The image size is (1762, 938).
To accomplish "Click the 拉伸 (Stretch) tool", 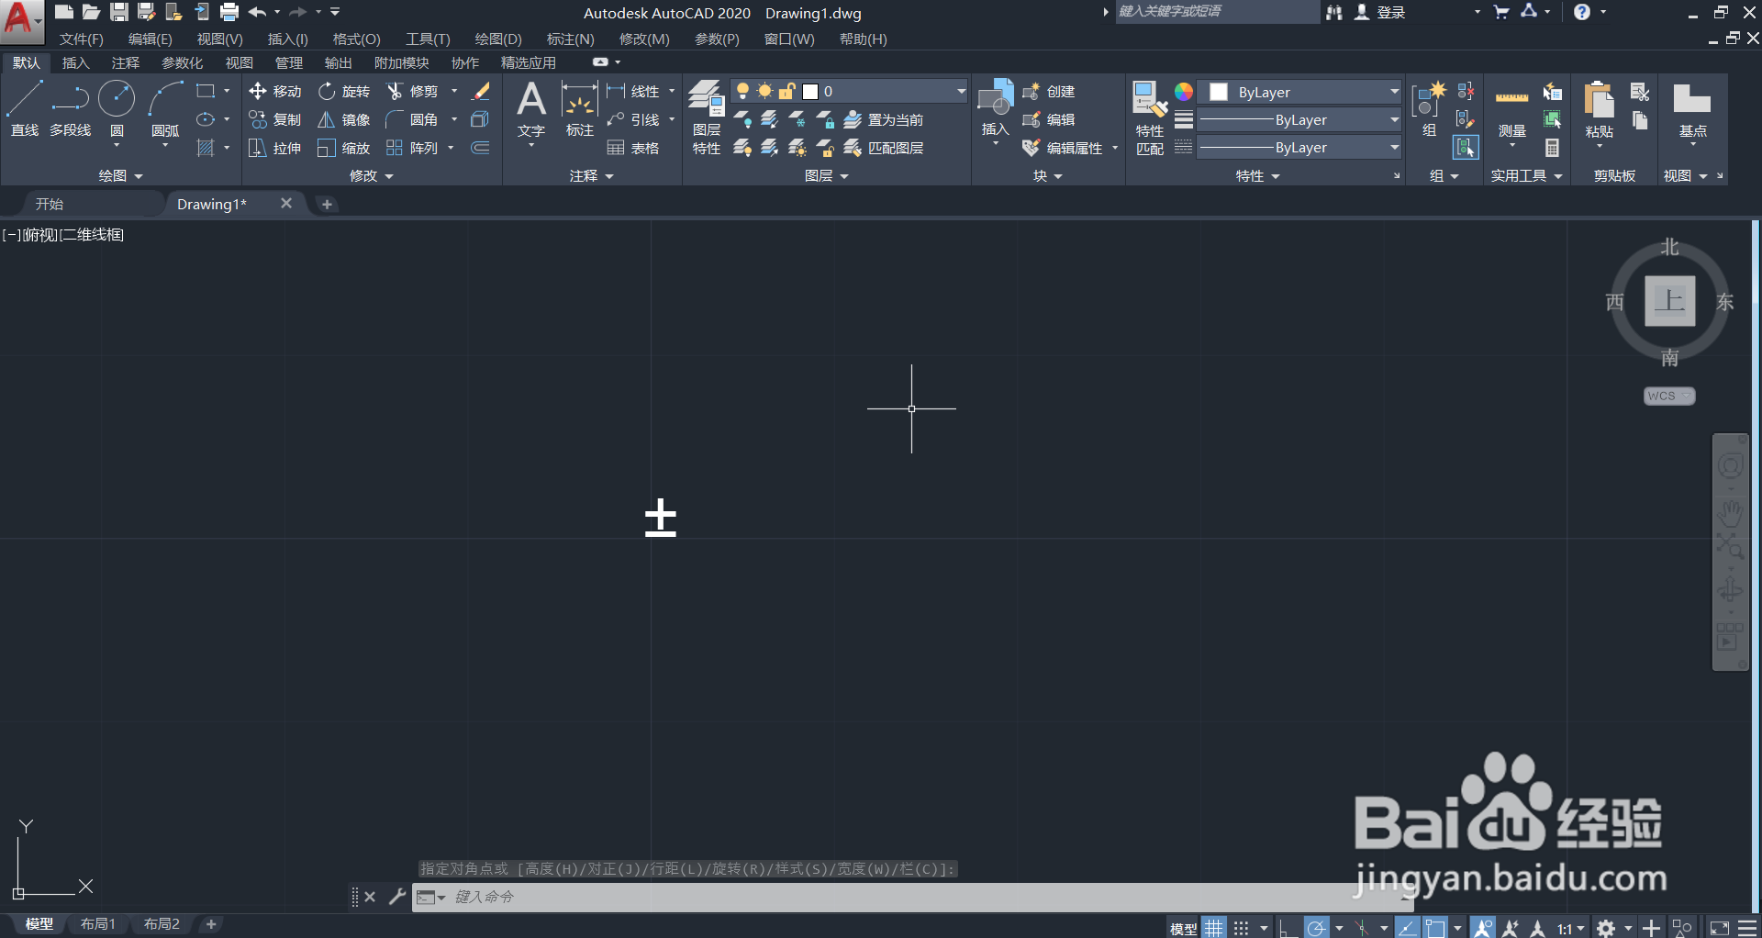I will pyautogui.click(x=275, y=149).
